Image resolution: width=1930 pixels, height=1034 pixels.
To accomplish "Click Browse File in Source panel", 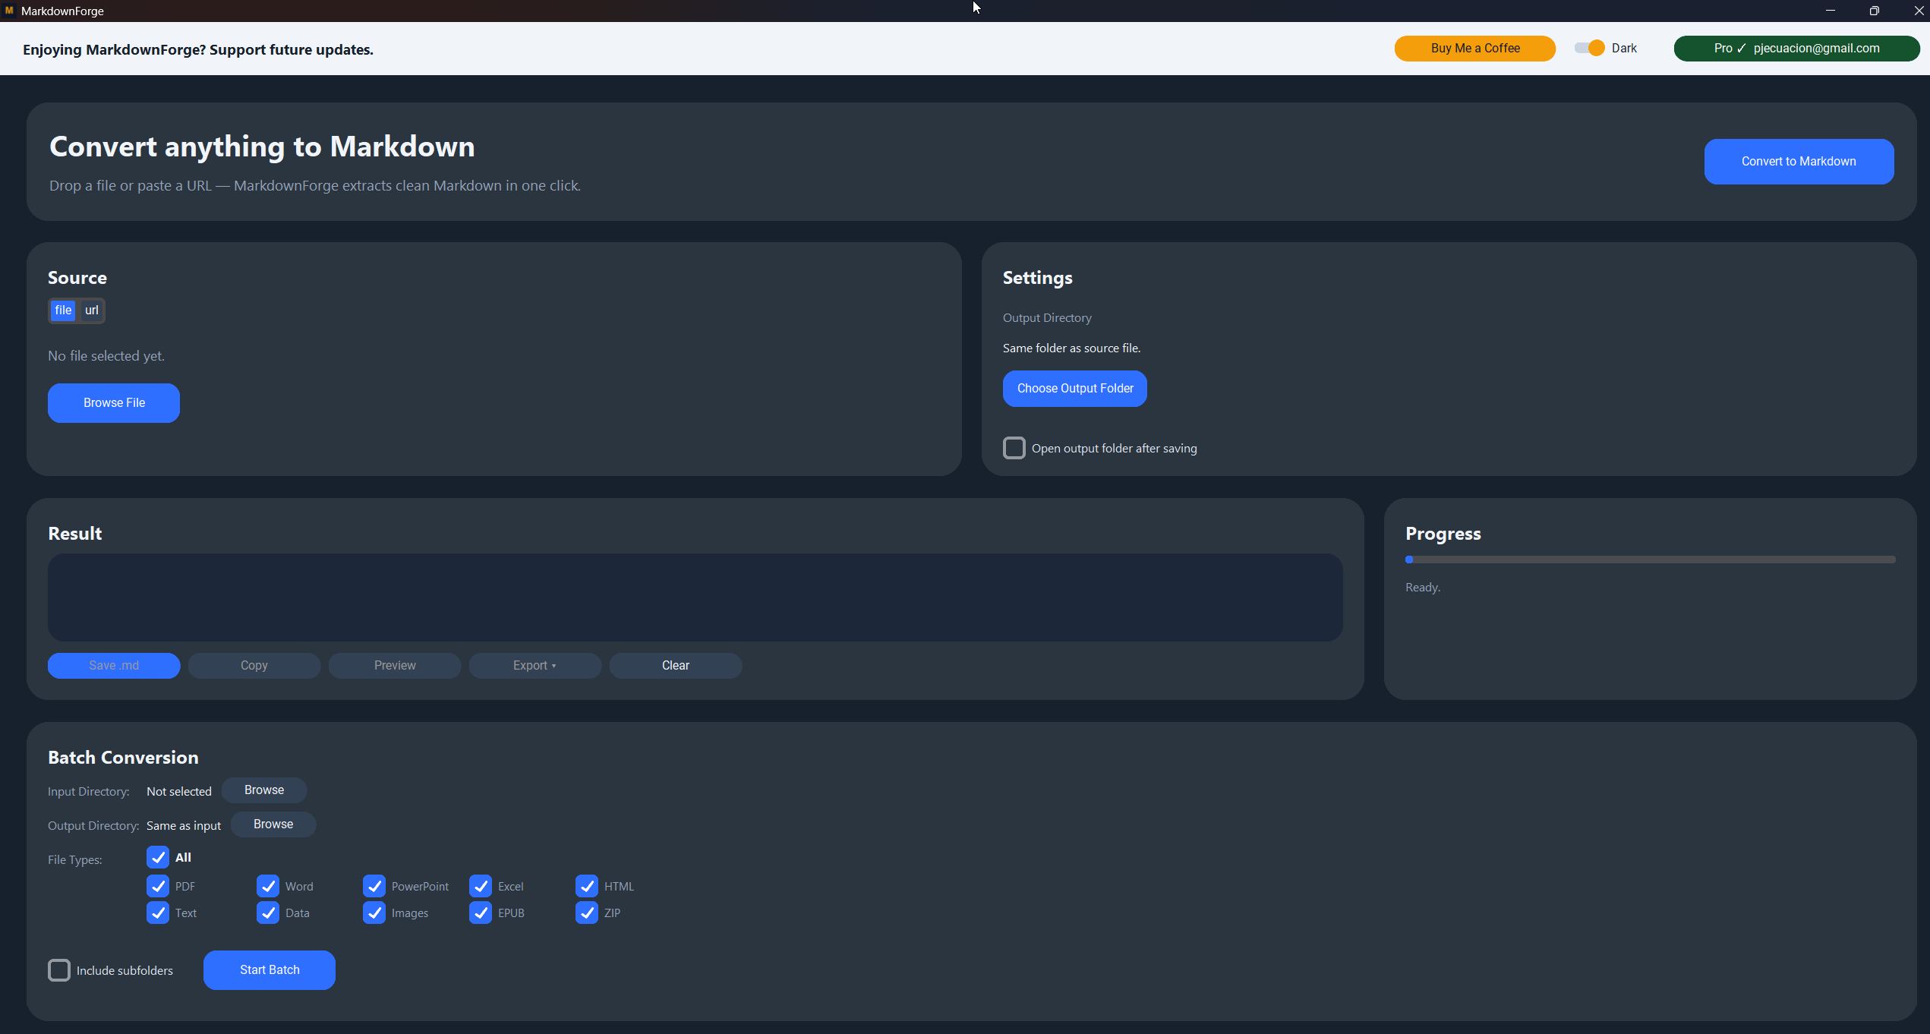I will [114, 403].
